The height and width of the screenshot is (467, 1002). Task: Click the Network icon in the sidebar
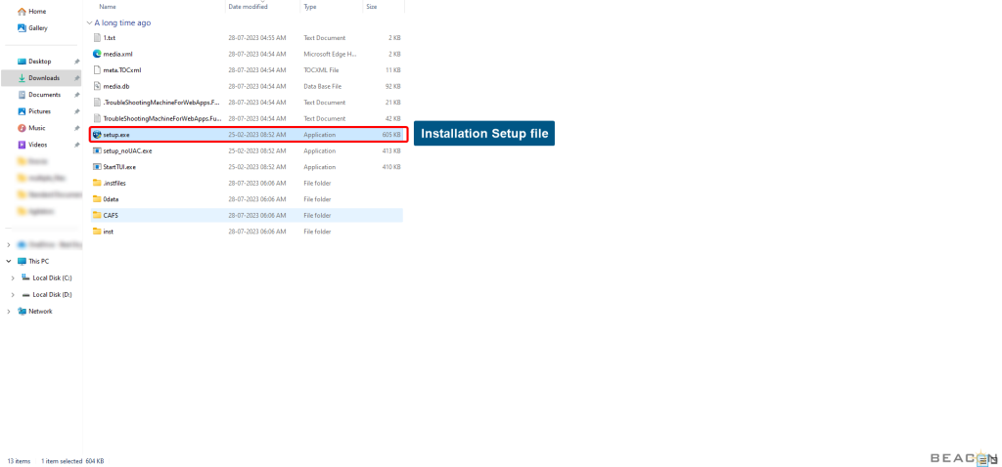22,312
